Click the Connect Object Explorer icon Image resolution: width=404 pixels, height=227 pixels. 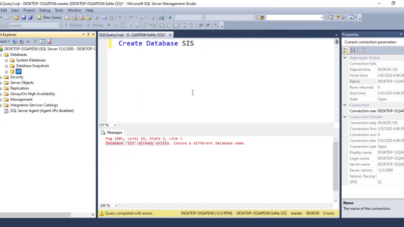(x=14, y=42)
